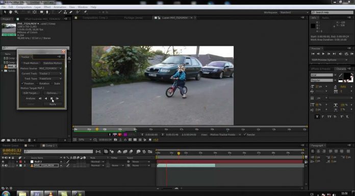The width and height of the screenshot is (355, 196).
Task: Click VLC cone icon in Windows taskbar
Action: pyautogui.click(x=50, y=193)
